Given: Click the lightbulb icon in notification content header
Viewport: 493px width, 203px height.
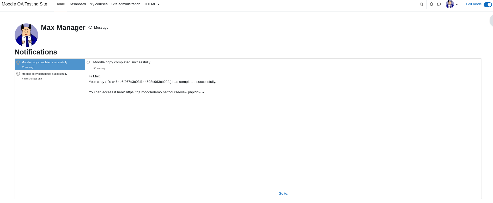Looking at the screenshot, I should point(88,63).
